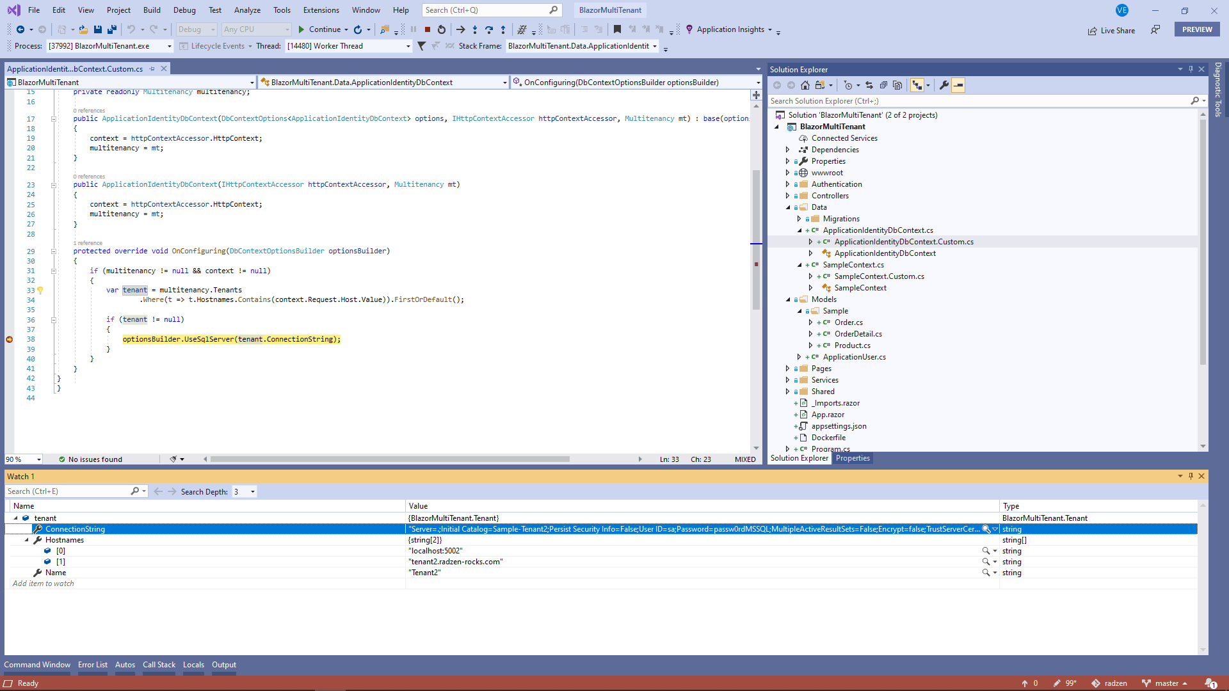
Task: Toggle the breakpoint on line 38
Action: pos(10,339)
